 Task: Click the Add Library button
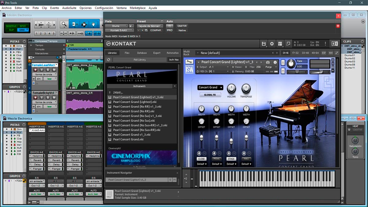click(140, 60)
